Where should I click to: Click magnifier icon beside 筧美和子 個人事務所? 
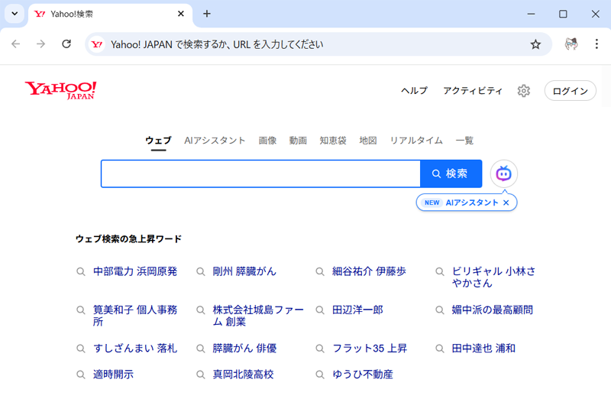[x=81, y=310]
